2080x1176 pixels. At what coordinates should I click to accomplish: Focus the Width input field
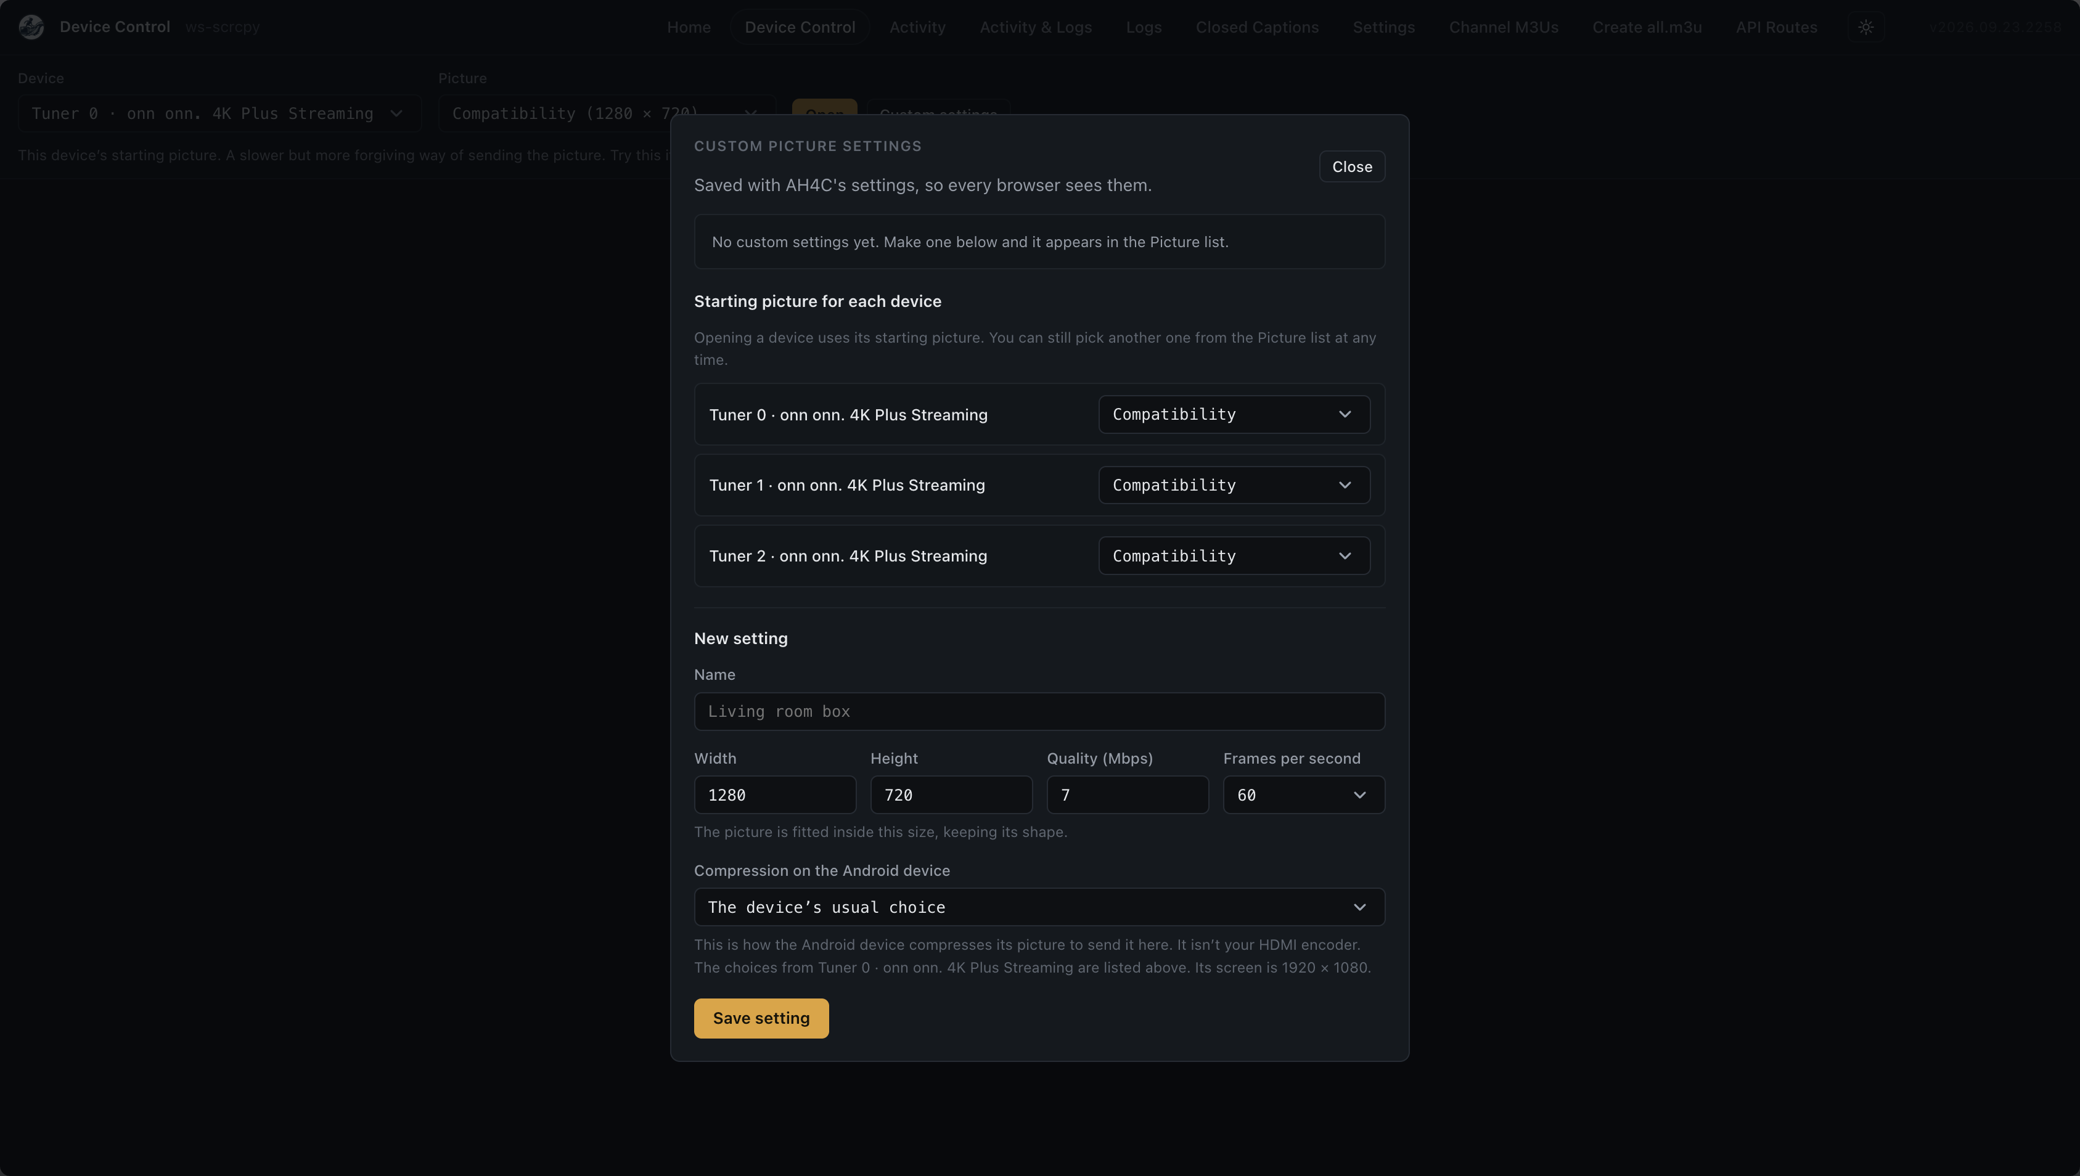coord(774,794)
